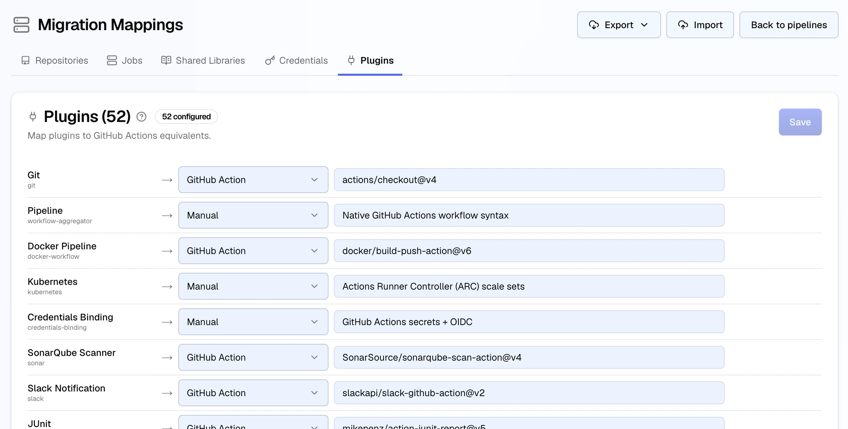
Task: Click the arrow icon in Credentials Binding row
Action: 167,322
